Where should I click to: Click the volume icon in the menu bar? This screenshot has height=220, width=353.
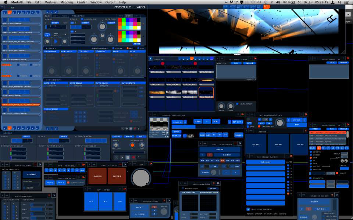278,2
